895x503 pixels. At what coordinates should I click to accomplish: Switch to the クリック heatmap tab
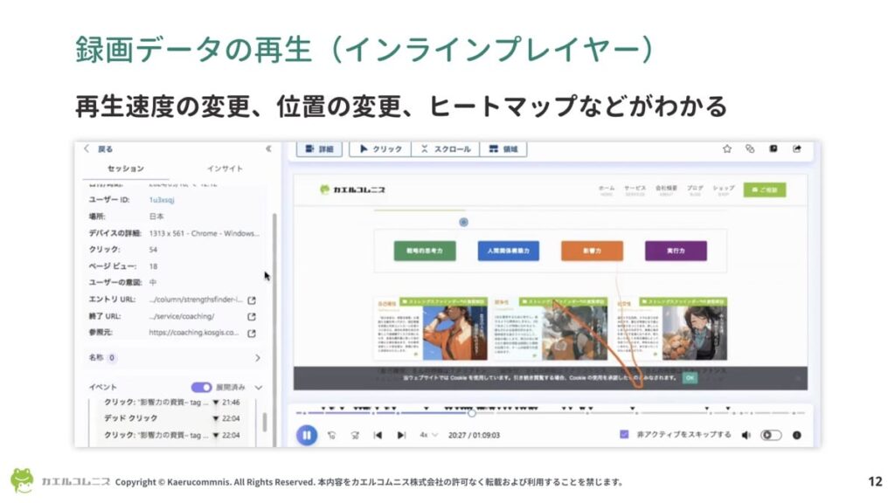[380, 148]
